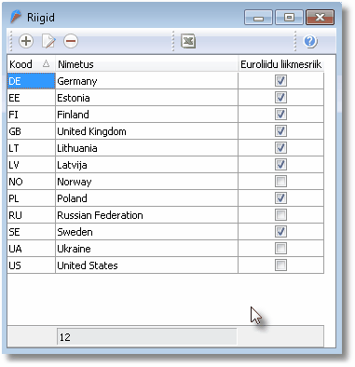The width and height of the screenshot is (355, 367).
Task: Toggle EU member checkbox for Estonia
Action: click(280, 98)
